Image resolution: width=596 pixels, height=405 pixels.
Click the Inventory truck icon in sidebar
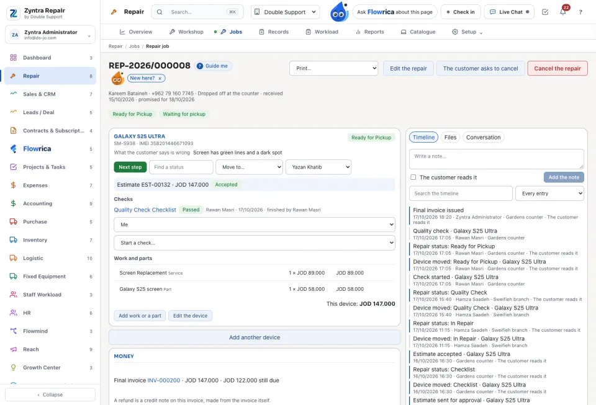[13, 240]
